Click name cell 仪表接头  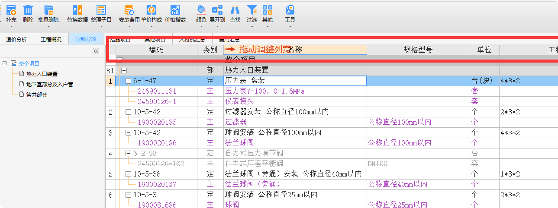(295, 101)
